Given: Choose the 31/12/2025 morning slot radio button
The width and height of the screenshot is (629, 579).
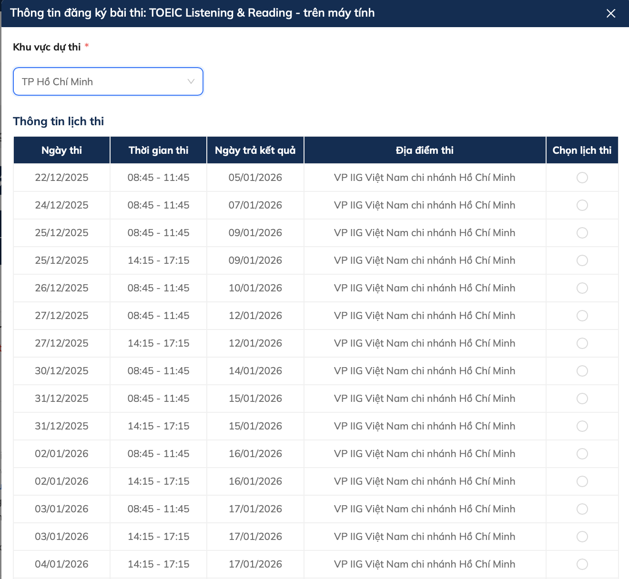Looking at the screenshot, I should click(x=582, y=399).
